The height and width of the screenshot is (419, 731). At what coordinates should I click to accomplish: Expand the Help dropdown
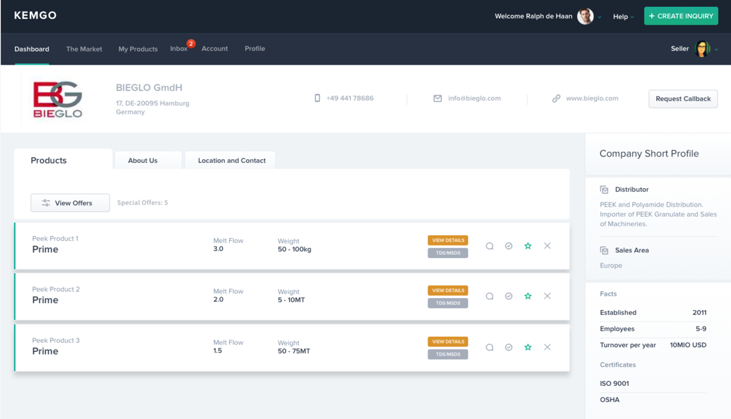tap(623, 16)
